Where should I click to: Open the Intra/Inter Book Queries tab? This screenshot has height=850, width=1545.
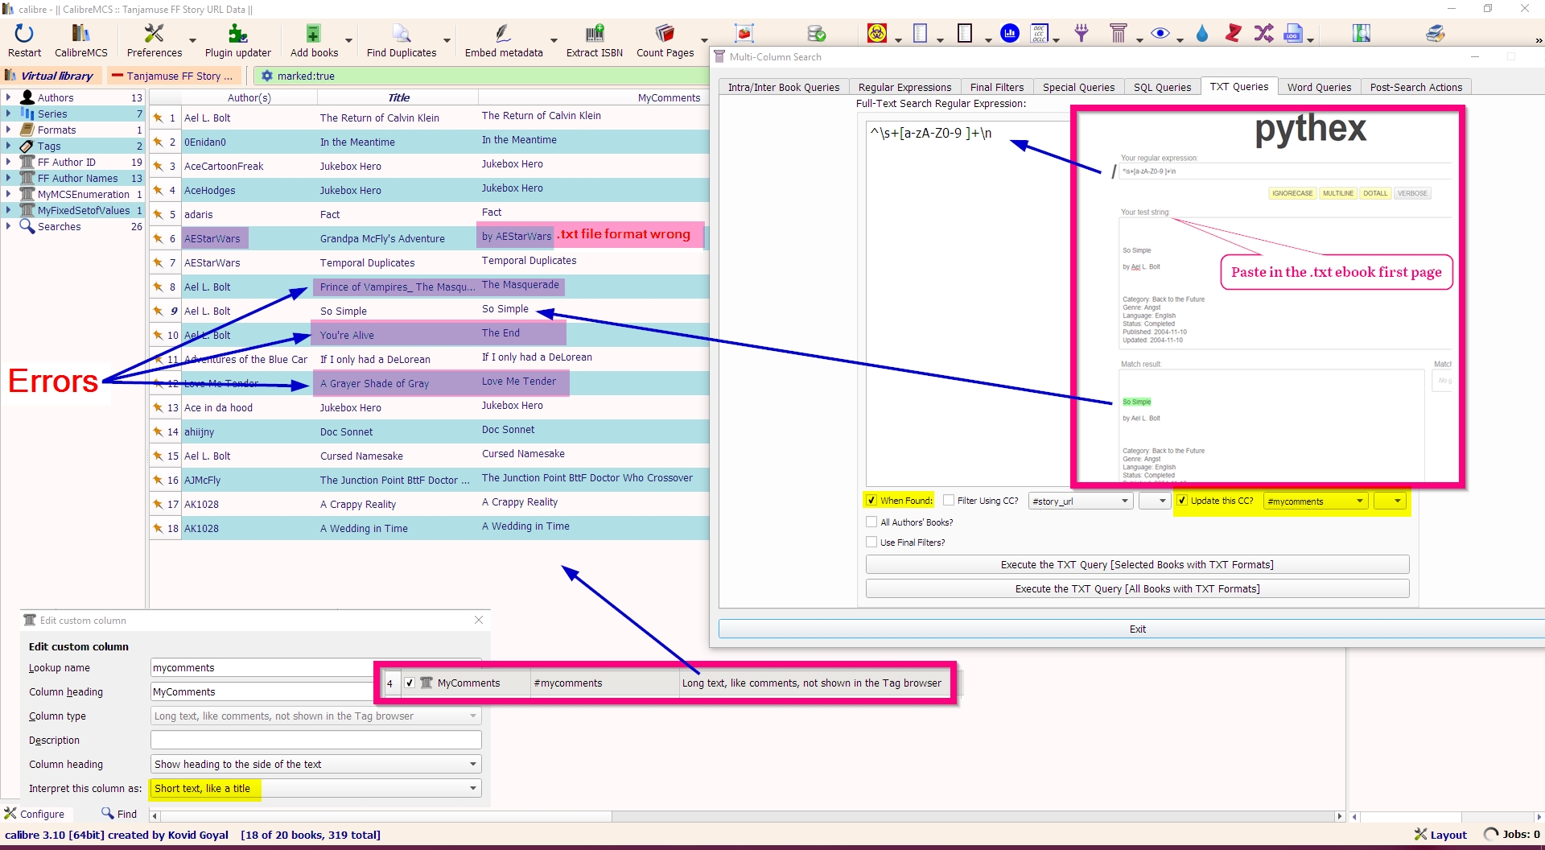(783, 87)
